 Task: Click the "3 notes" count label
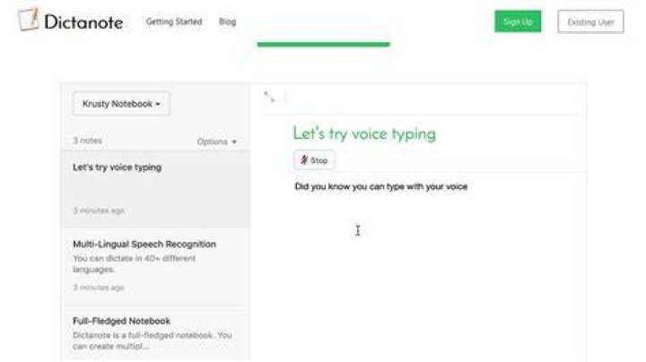click(87, 141)
